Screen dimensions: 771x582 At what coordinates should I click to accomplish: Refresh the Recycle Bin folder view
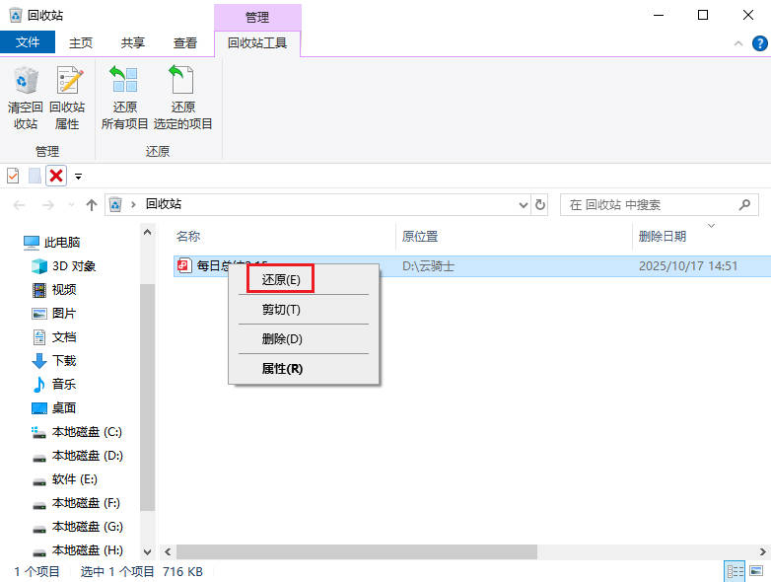(540, 205)
